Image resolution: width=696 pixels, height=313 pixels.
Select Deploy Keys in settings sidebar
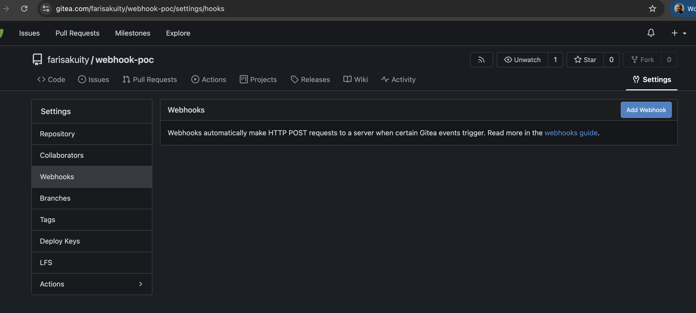coord(60,241)
